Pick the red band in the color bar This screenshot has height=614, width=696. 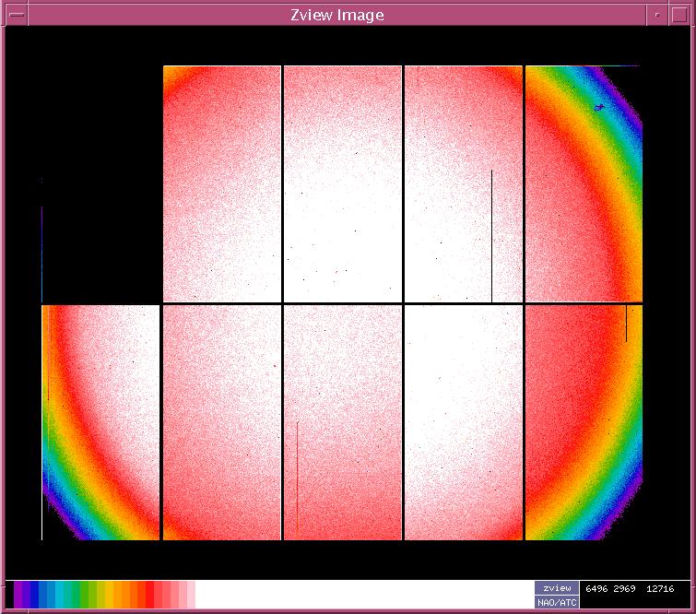pos(149,595)
